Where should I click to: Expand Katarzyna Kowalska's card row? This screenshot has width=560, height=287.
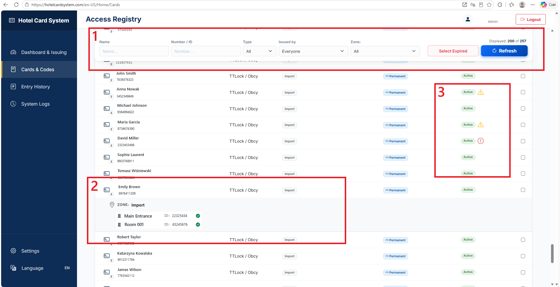(x=314, y=256)
